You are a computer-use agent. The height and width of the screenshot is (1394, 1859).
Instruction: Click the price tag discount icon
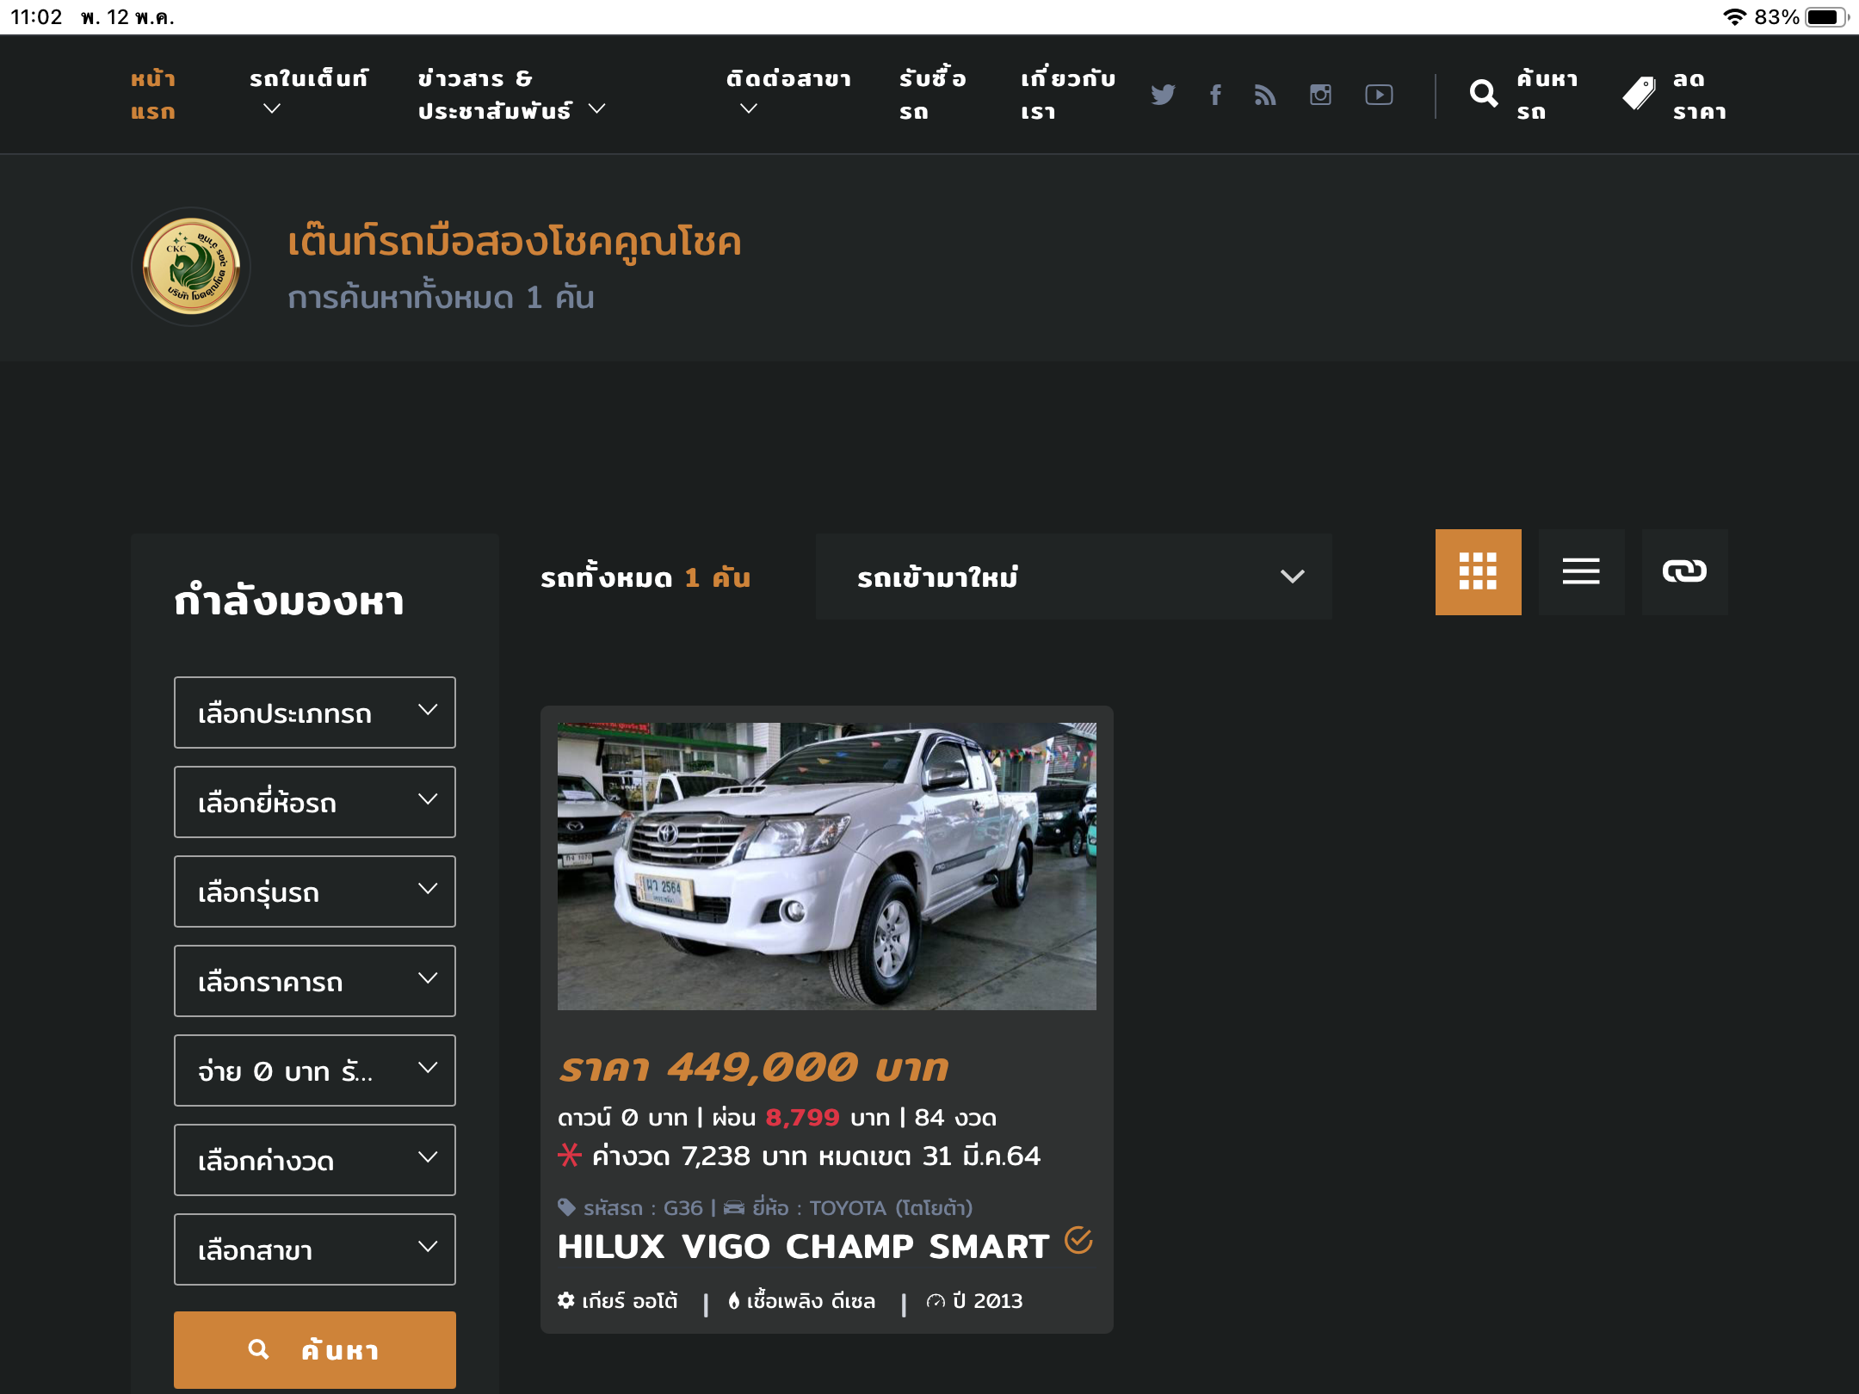click(1640, 94)
